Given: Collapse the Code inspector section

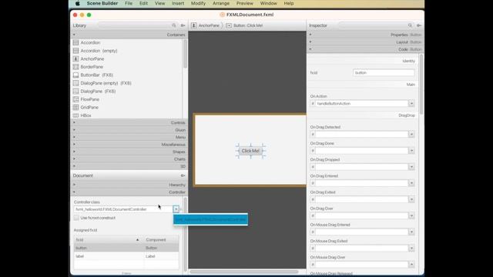Looking at the screenshot, I should point(365,49).
